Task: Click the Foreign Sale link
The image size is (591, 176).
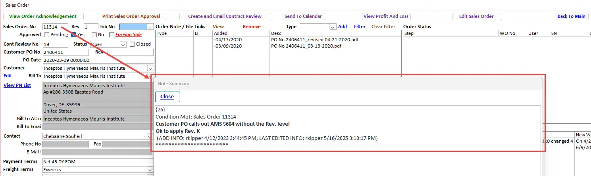Action: click(x=128, y=35)
